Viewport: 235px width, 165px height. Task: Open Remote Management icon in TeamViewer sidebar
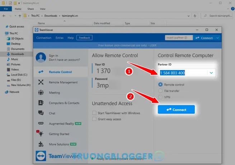click(41, 82)
